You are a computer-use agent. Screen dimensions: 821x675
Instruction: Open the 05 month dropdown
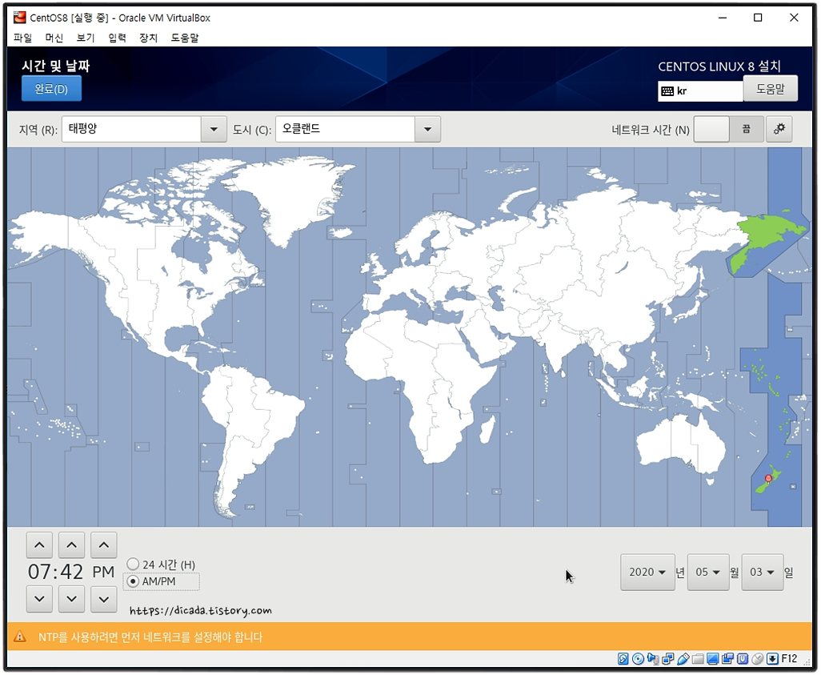(708, 572)
